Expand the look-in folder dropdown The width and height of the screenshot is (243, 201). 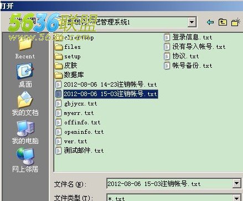click(192, 22)
